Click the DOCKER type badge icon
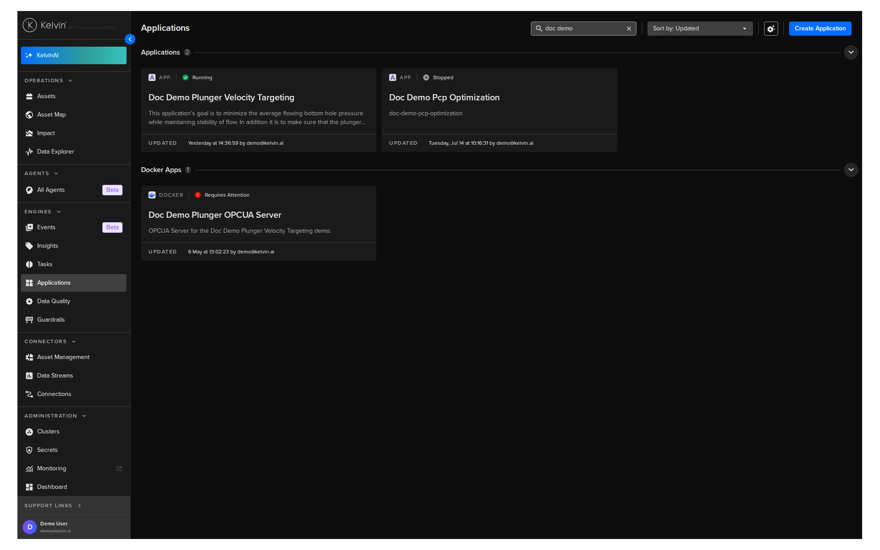 pyautogui.click(x=152, y=195)
